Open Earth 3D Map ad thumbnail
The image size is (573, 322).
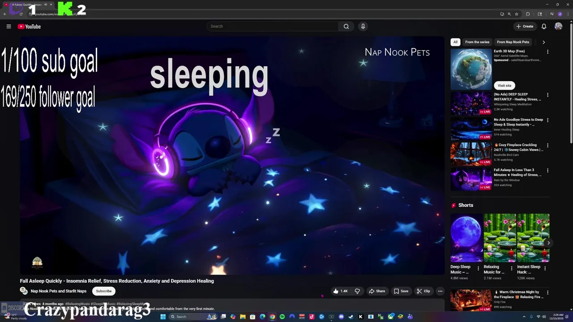tap(471, 69)
